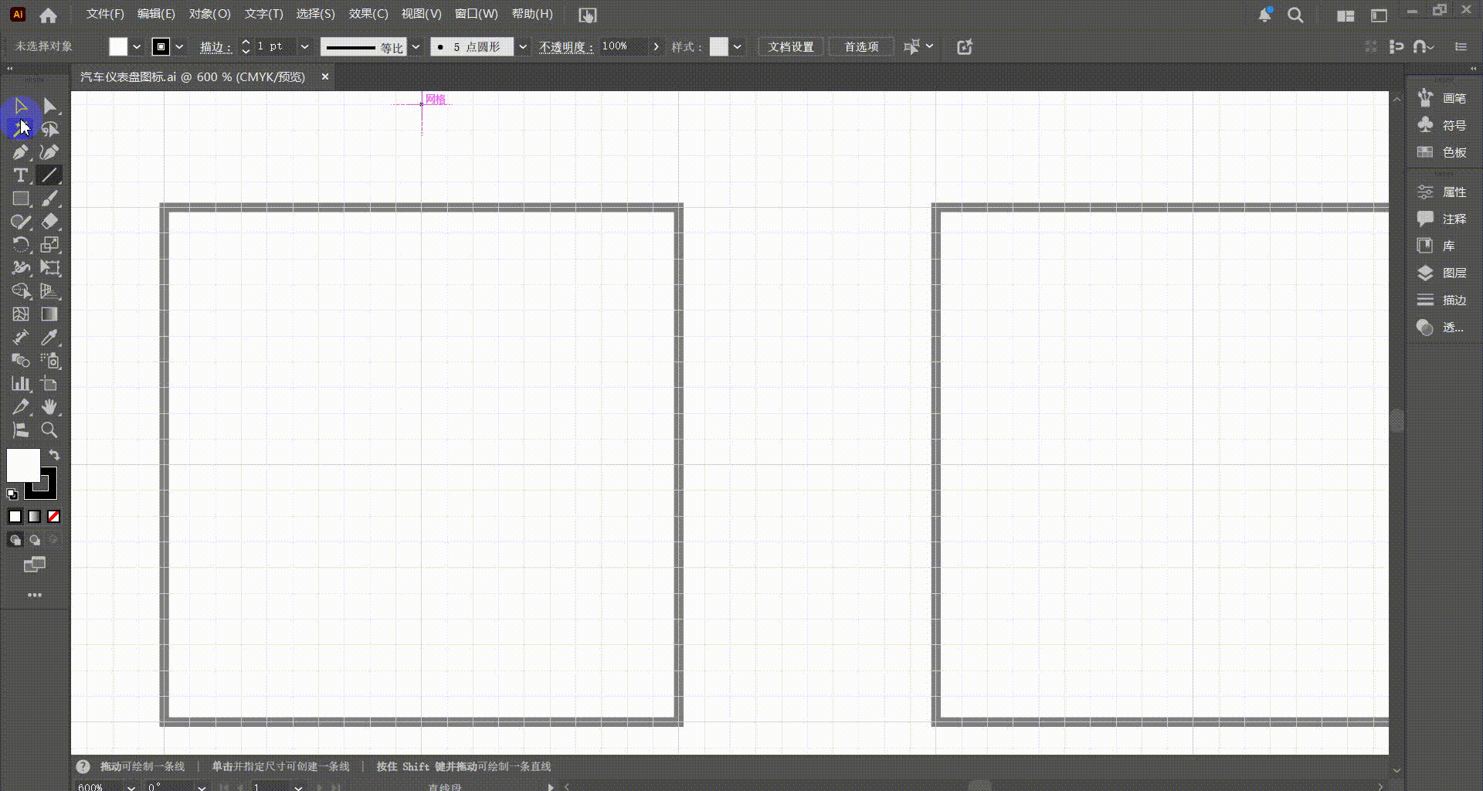Close the 汽车仪表盘图标.ai tab
Viewport: 1483px width, 791px height.
pyautogui.click(x=325, y=76)
